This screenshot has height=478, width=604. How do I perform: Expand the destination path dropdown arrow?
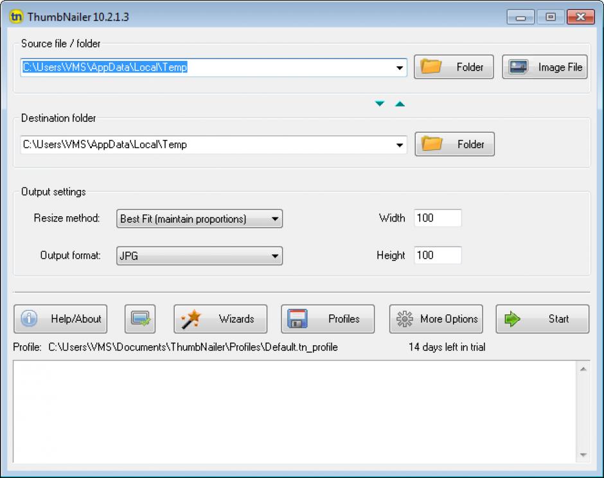coord(400,145)
